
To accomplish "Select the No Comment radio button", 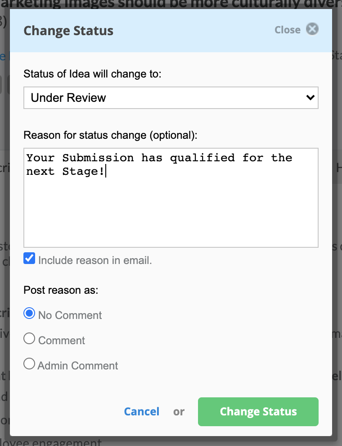I will (x=29, y=313).
